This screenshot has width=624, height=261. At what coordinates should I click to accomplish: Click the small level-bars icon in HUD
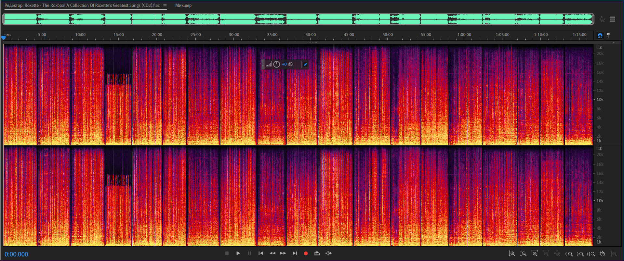[268, 64]
